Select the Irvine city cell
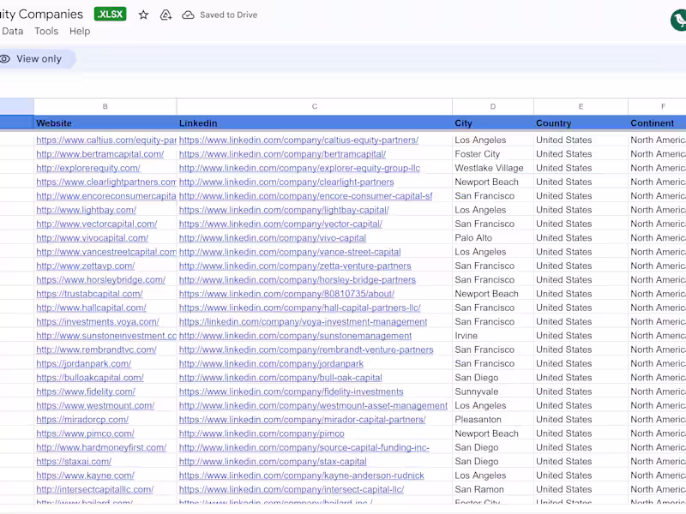 pos(492,336)
